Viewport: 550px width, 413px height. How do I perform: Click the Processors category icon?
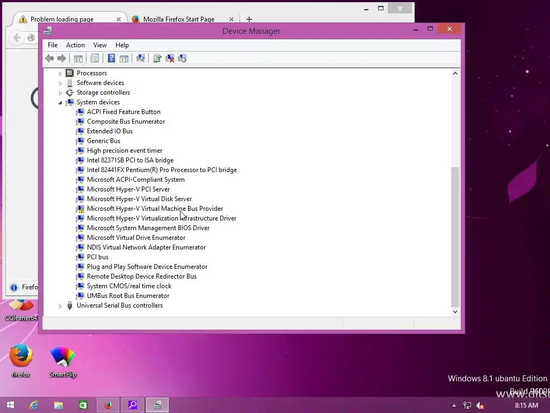(x=70, y=73)
